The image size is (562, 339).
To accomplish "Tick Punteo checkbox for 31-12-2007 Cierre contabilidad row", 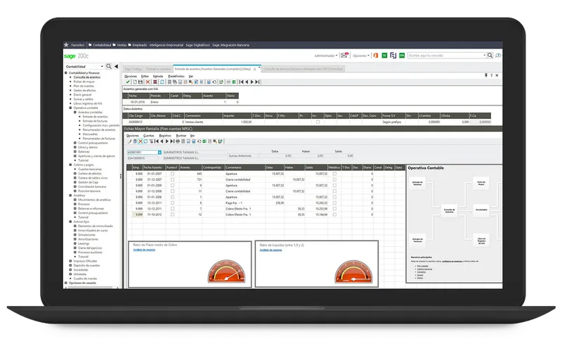I will point(172,179).
